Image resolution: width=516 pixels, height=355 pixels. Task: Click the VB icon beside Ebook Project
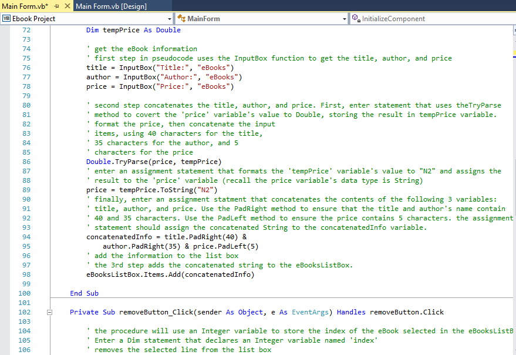coord(7,19)
